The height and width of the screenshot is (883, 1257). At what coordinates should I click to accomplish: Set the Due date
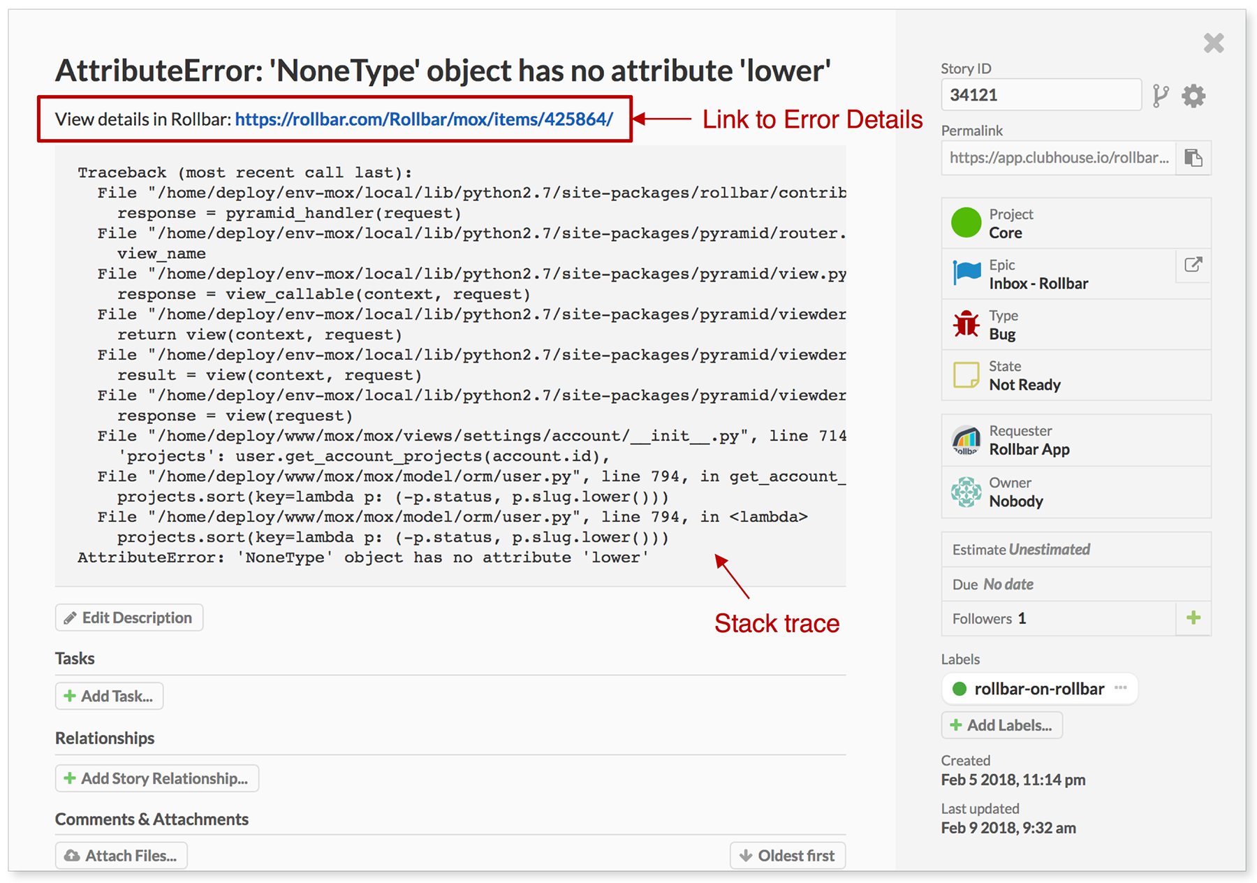(x=1076, y=584)
